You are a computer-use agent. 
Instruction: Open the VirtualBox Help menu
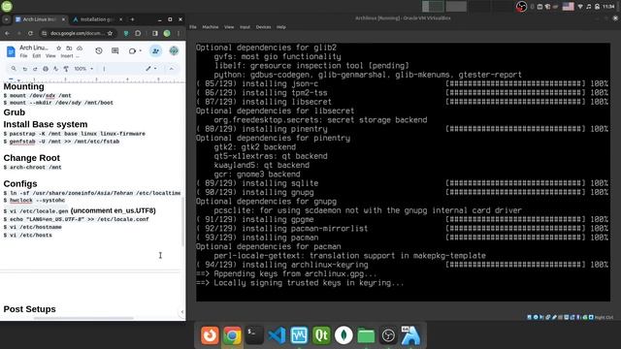coord(281,27)
